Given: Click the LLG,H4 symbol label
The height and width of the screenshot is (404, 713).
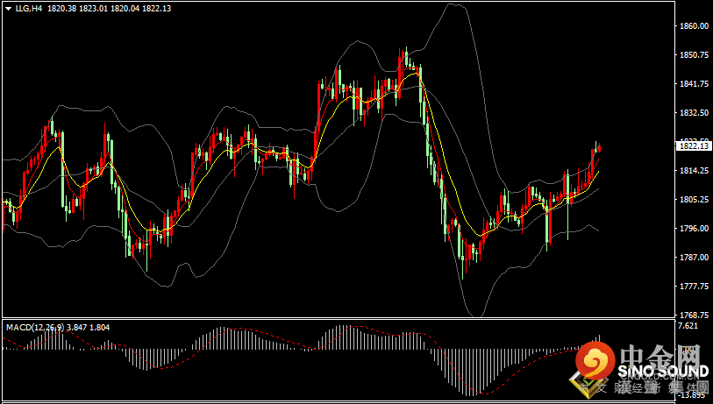Looking at the screenshot, I should coord(29,8).
